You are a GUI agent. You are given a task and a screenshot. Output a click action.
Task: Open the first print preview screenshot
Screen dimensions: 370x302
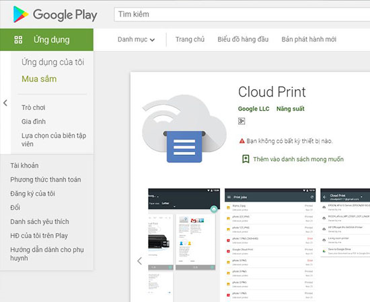(184, 245)
